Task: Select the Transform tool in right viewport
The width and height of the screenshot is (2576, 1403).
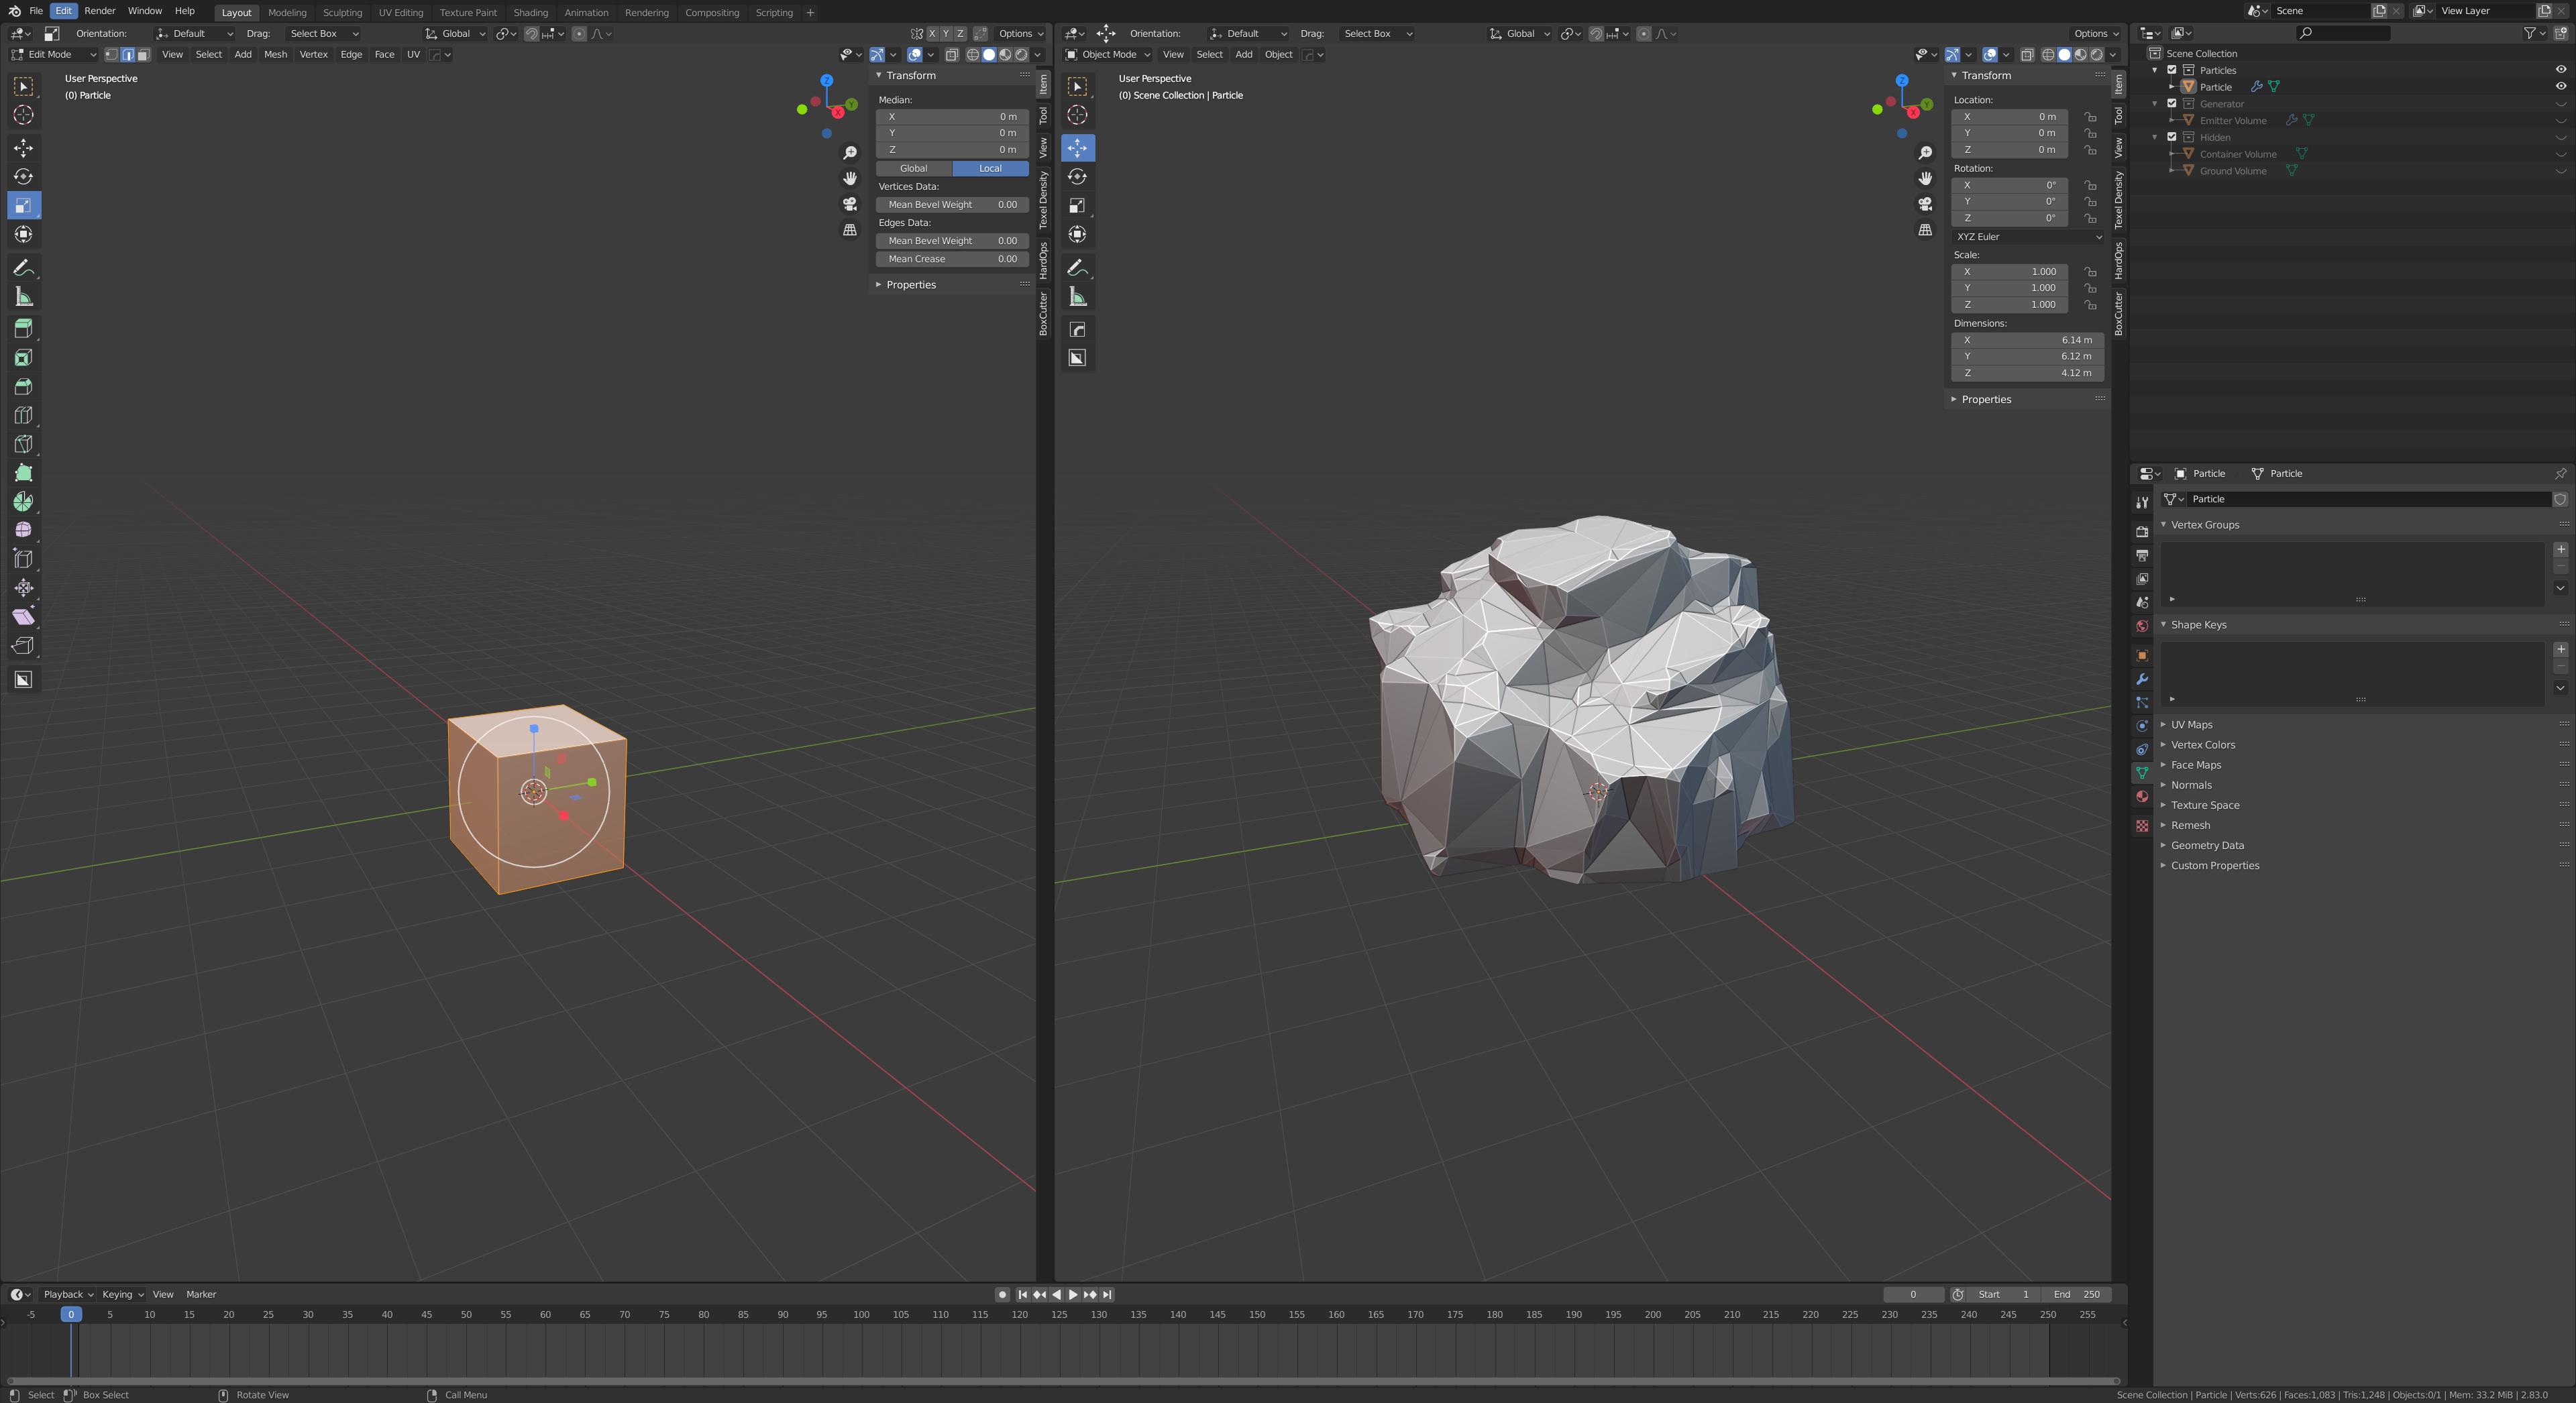Action: (x=1077, y=234)
